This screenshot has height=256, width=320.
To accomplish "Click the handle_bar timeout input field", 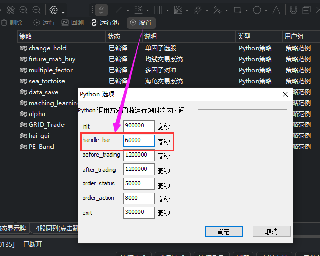I will (x=139, y=140).
